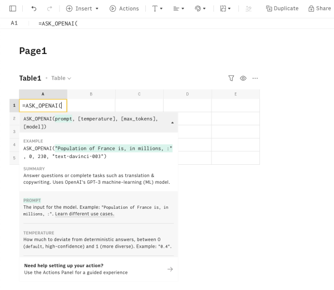Duplicate the document
Screen dimensions: 334x290
point(282,8)
